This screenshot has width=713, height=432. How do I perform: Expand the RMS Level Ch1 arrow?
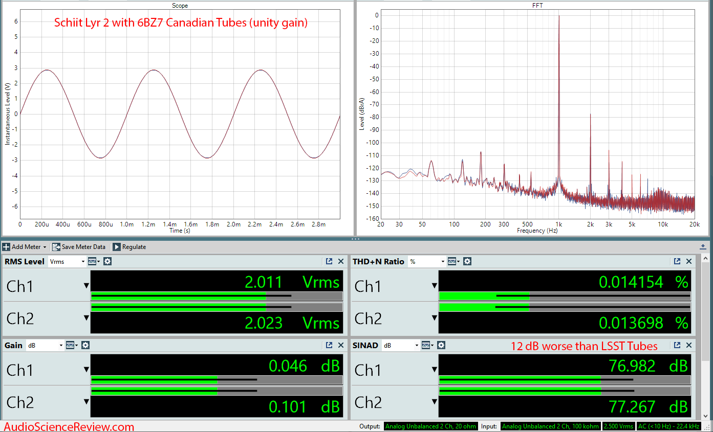coord(87,286)
